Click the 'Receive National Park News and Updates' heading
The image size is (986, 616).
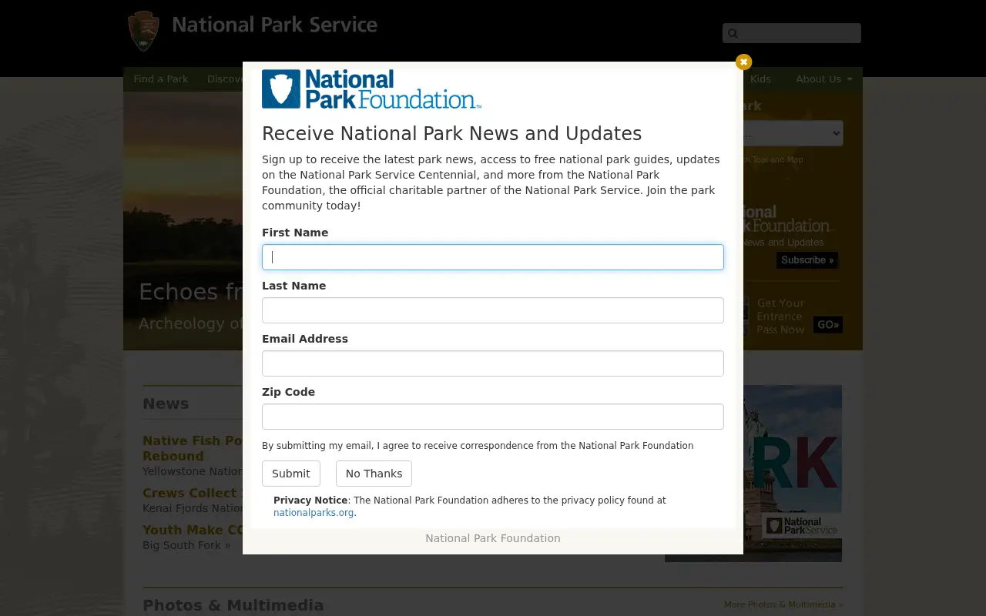pyautogui.click(x=451, y=134)
